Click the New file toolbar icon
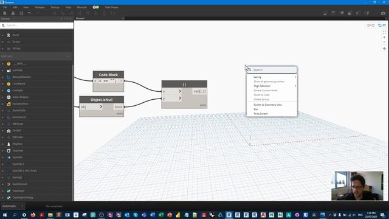 (x=5, y=13)
